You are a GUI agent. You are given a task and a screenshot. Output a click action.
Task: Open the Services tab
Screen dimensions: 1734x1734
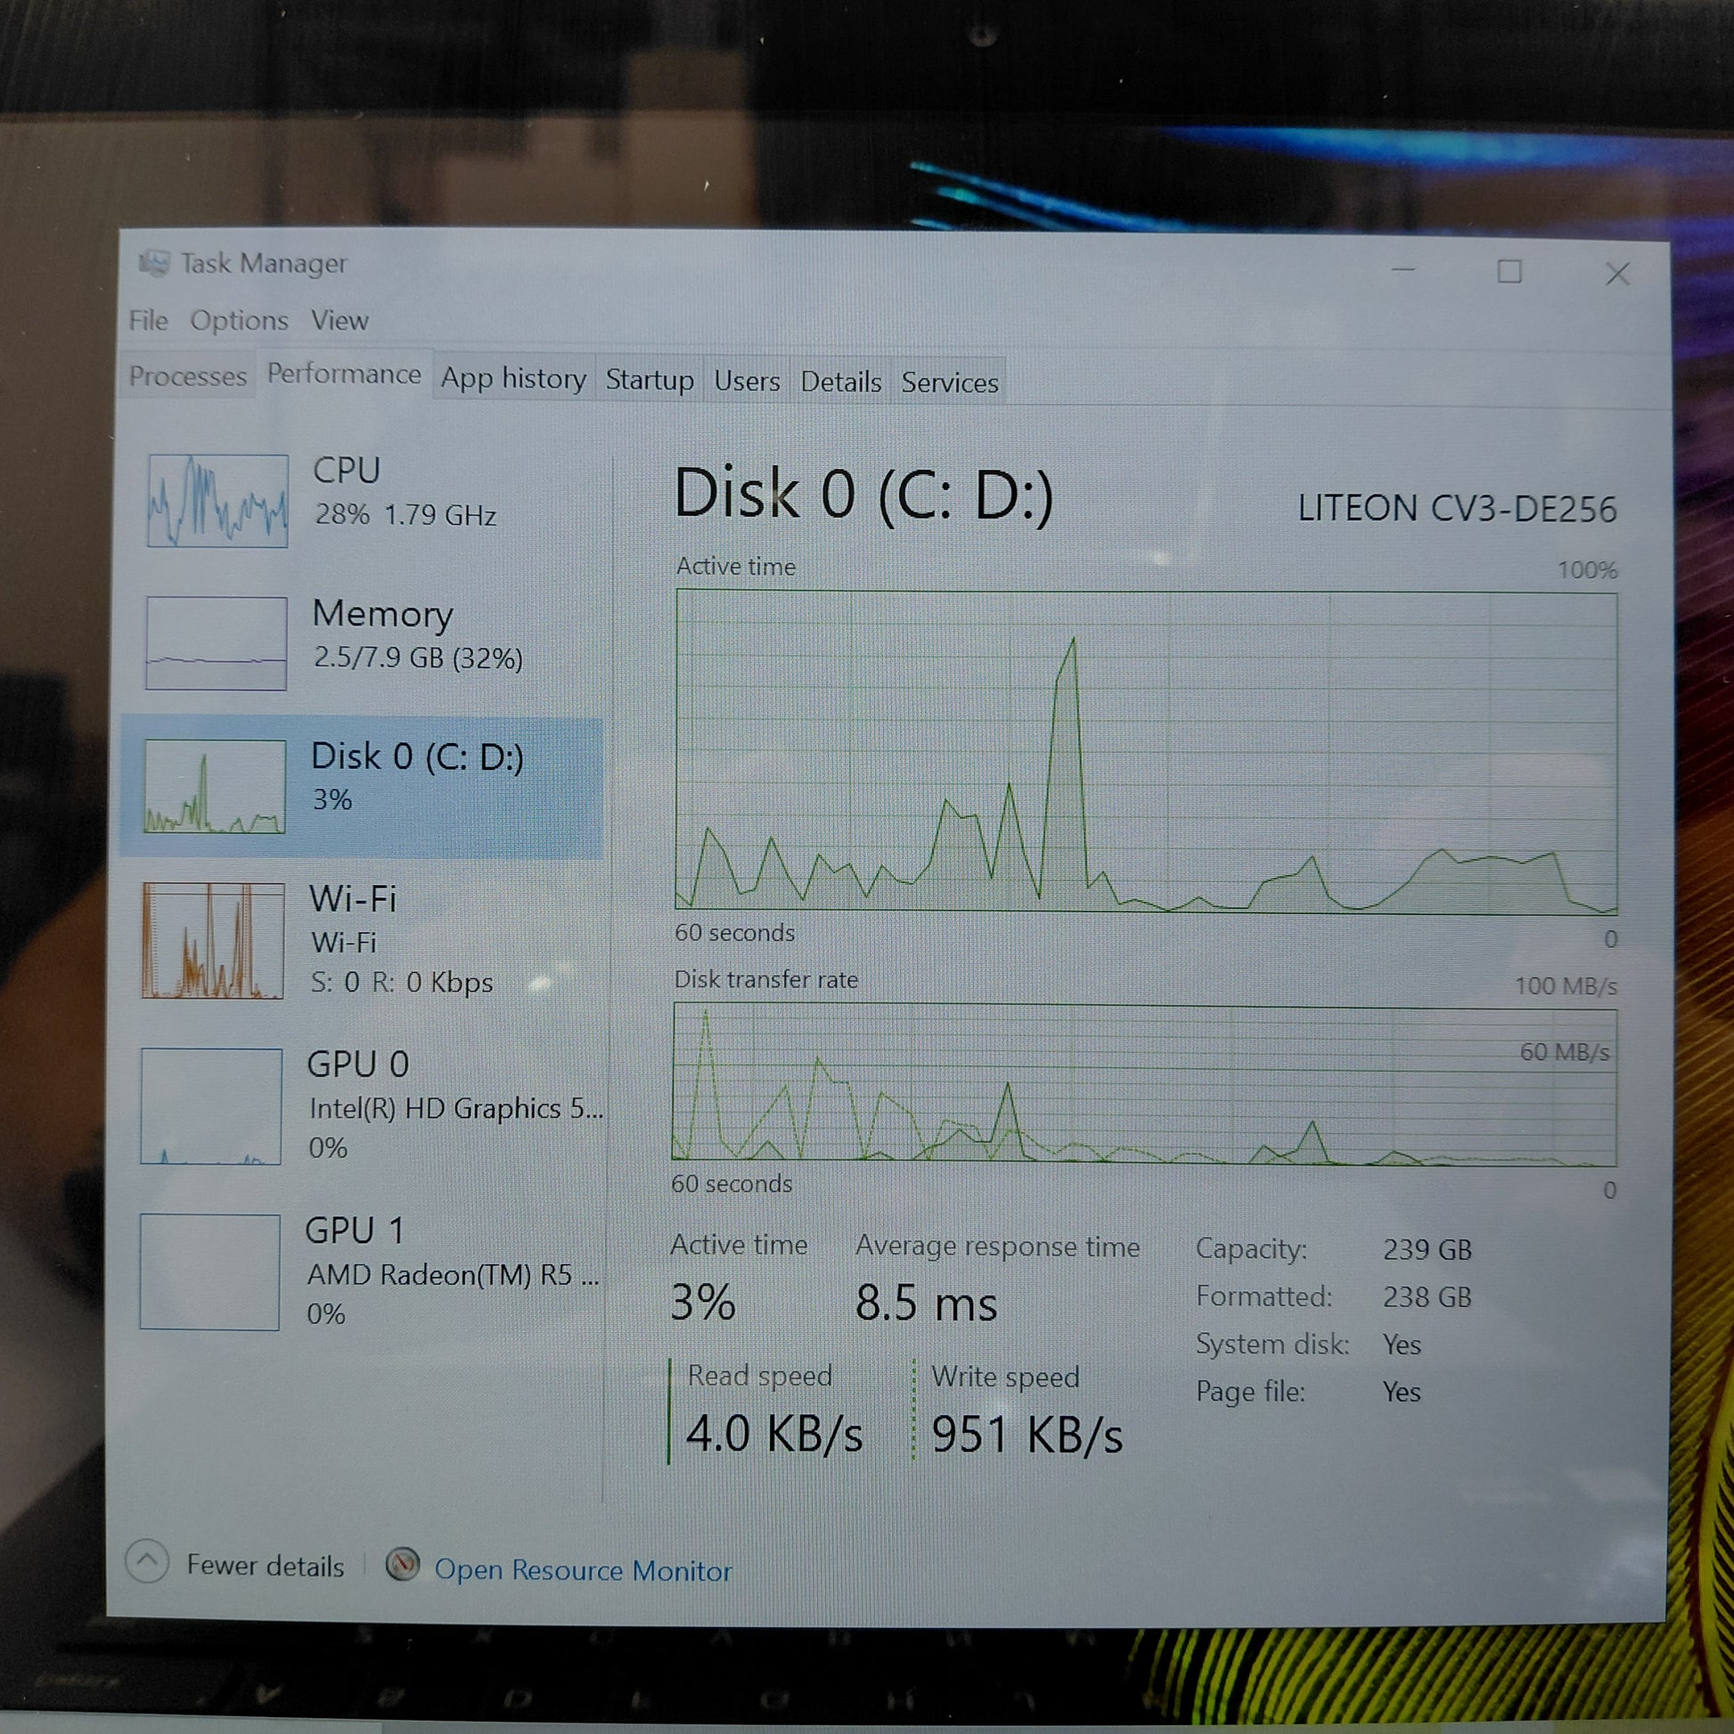(x=950, y=383)
